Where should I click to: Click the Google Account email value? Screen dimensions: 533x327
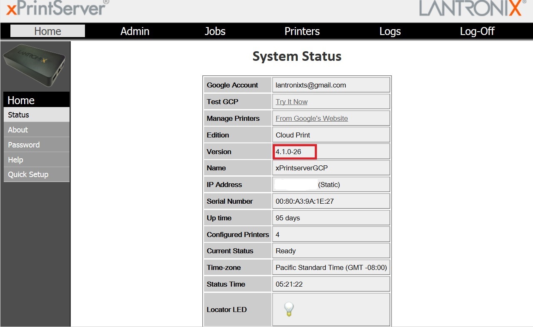click(311, 85)
